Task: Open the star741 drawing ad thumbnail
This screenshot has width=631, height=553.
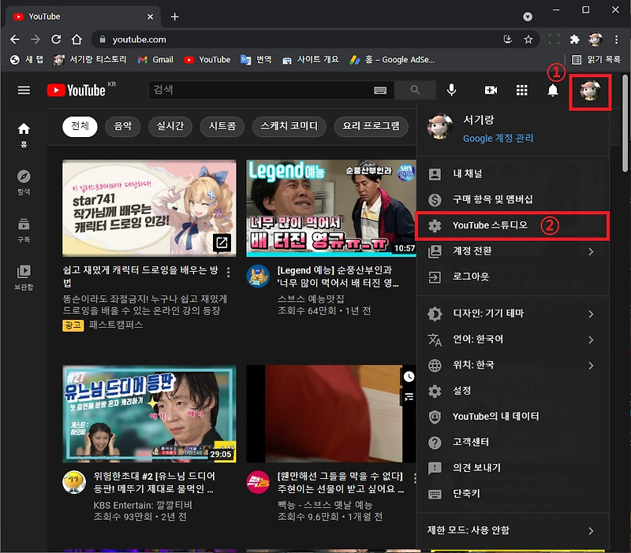Action: point(149,208)
